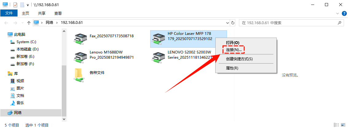348x129 pixels.
Task: Switch to details view in status bar
Action: [336, 125]
